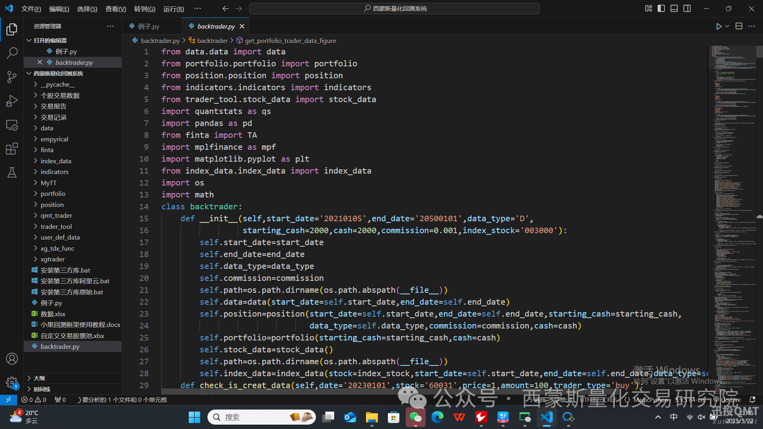The height and width of the screenshot is (429, 763).
Task: Open the 编辑(E) menu
Action: coord(59,9)
